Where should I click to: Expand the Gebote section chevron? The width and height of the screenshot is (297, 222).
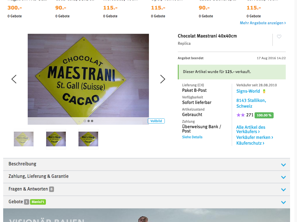click(283, 202)
